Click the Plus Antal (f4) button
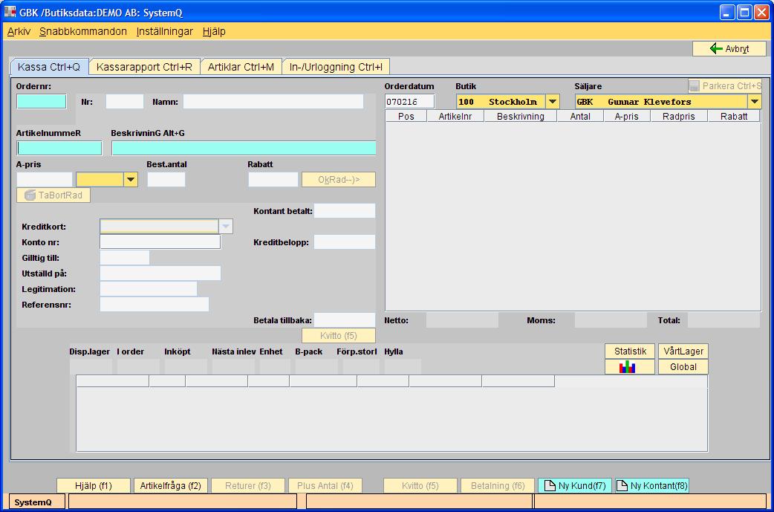This screenshot has width=774, height=512. pos(325,486)
